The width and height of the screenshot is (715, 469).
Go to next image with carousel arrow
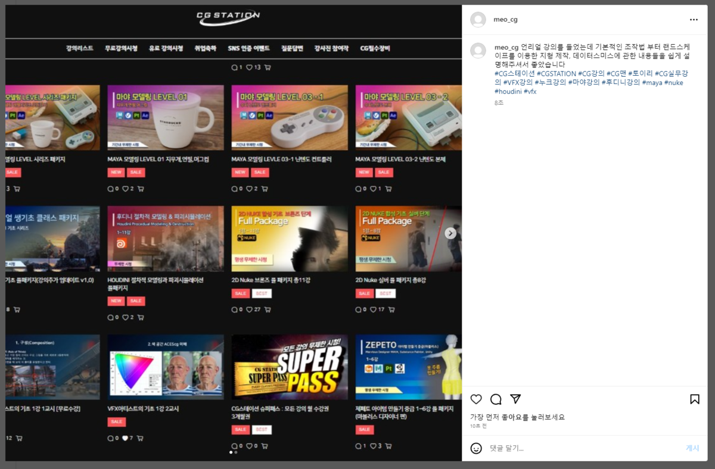(450, 233)
